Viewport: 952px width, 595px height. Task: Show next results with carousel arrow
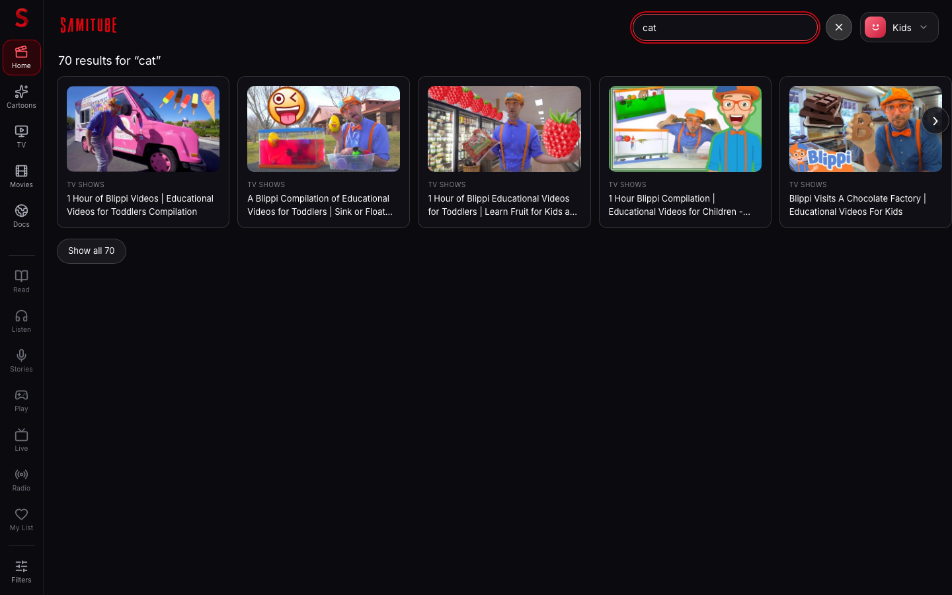pos(935,121)
